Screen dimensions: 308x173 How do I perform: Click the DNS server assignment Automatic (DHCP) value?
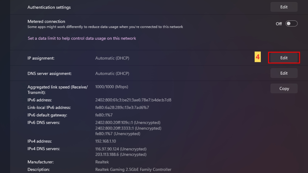tap(112, 74)
